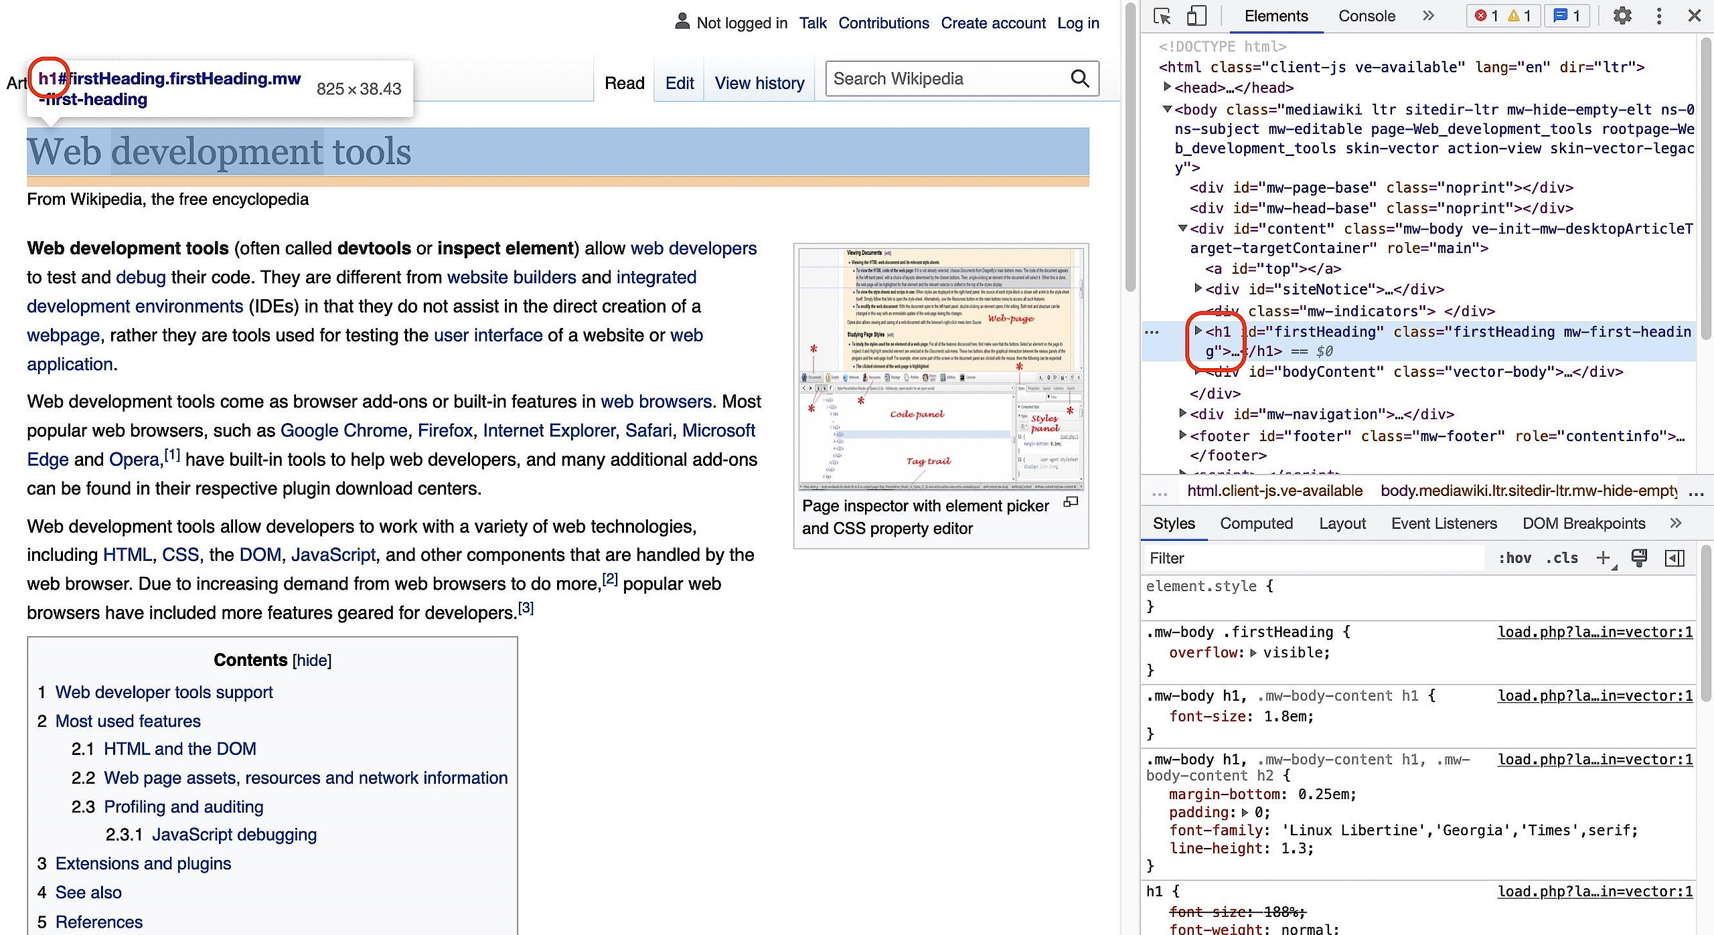Expand the siteNotice div node

coord(1198,288)
